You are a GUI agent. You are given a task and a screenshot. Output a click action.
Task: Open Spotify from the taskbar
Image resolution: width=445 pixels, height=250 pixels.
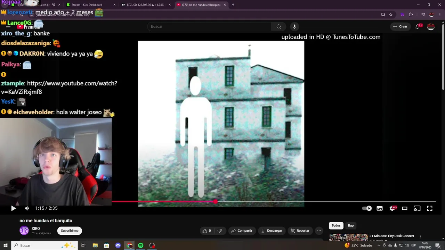click(141, 245)
